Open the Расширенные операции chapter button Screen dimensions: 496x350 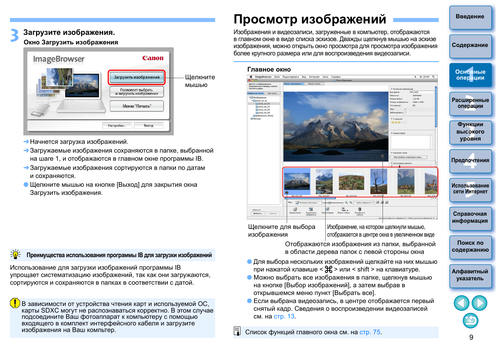470,103
